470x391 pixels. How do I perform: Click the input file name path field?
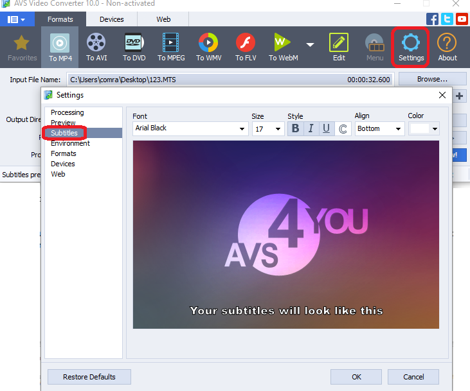click(230, 80)
